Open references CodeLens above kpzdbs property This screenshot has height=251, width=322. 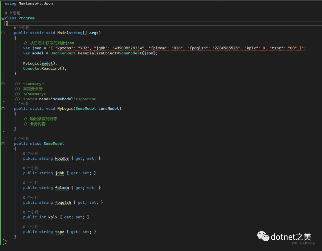click(x=31, y=153)
